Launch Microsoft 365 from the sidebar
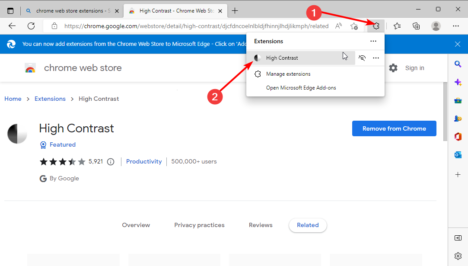This screenshot has width=468, height=266. 458,136
